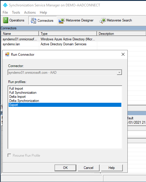Image resolution: width=146 pixels, height=182 pixels.
Task: Open Metaverse Search magnifier icon
Action: click(102, 20)
